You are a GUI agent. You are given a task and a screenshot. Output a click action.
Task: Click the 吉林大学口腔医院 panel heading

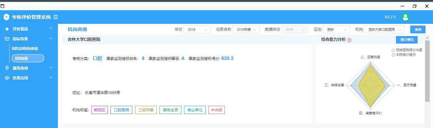(x=84, y=39)
